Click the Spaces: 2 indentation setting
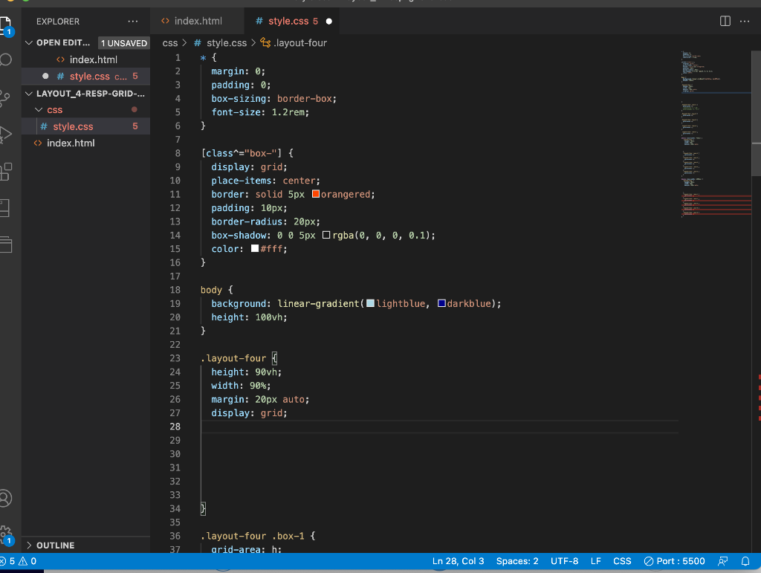Viewport: 761px width, 573px height. [x=516, y=561]
